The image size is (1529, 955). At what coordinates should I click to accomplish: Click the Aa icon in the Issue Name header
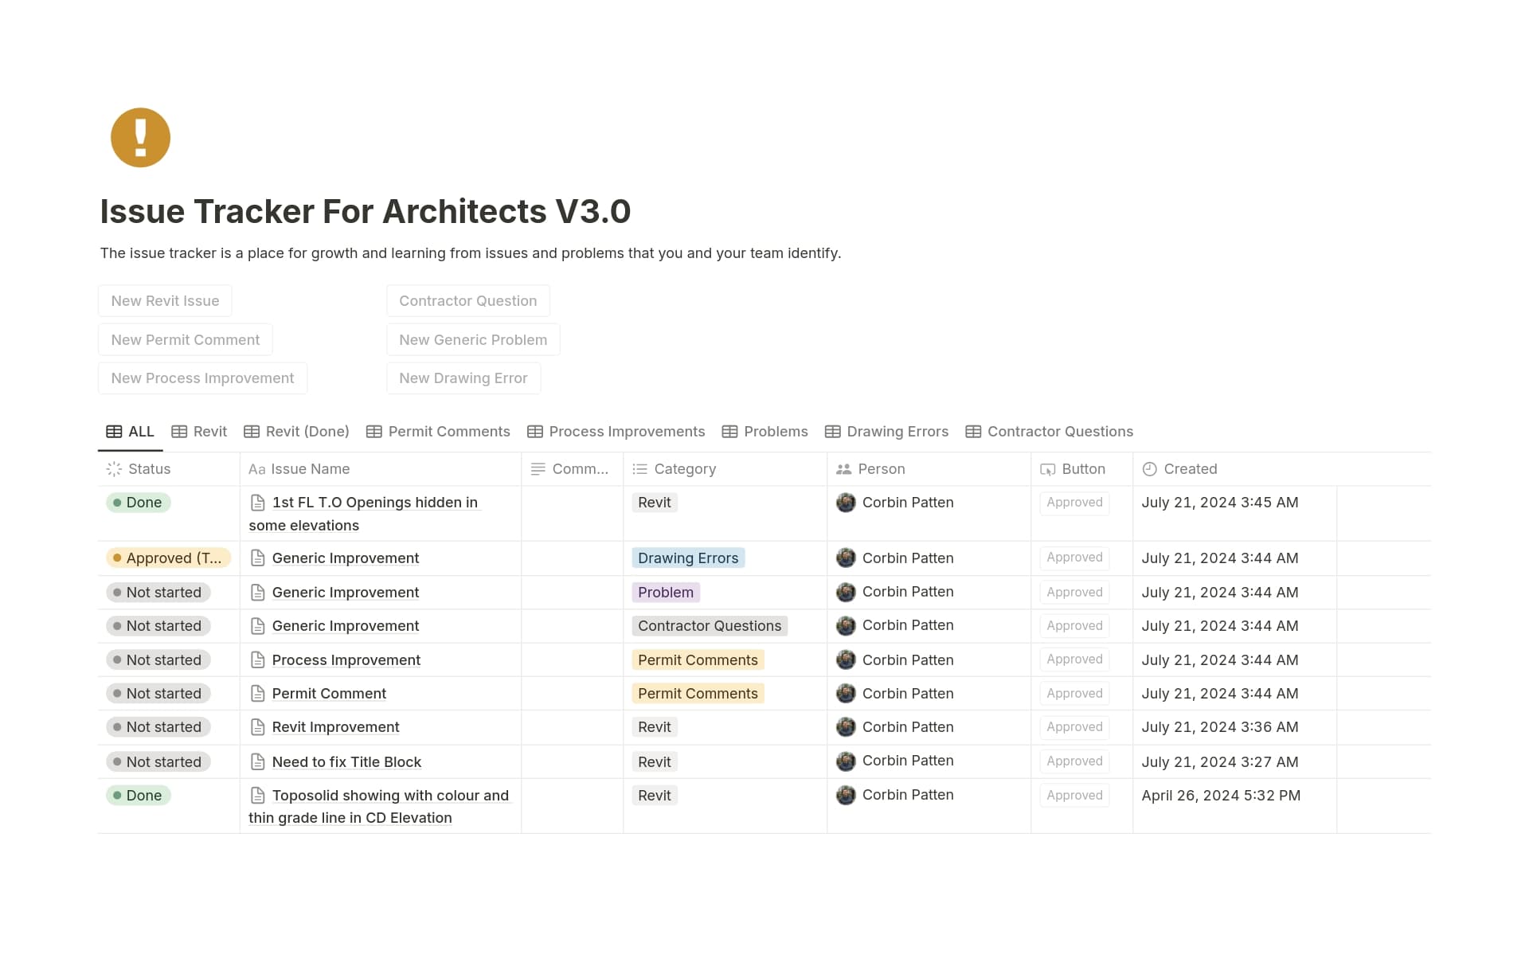click(256, 469)
